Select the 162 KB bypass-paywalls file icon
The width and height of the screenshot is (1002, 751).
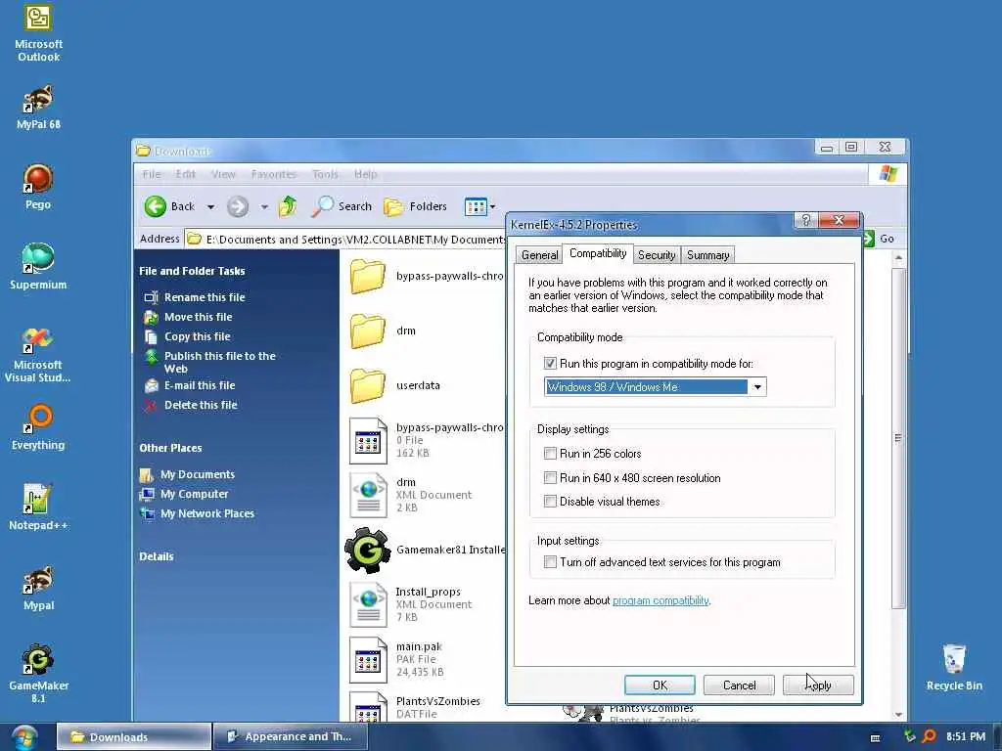click(368, 440)
